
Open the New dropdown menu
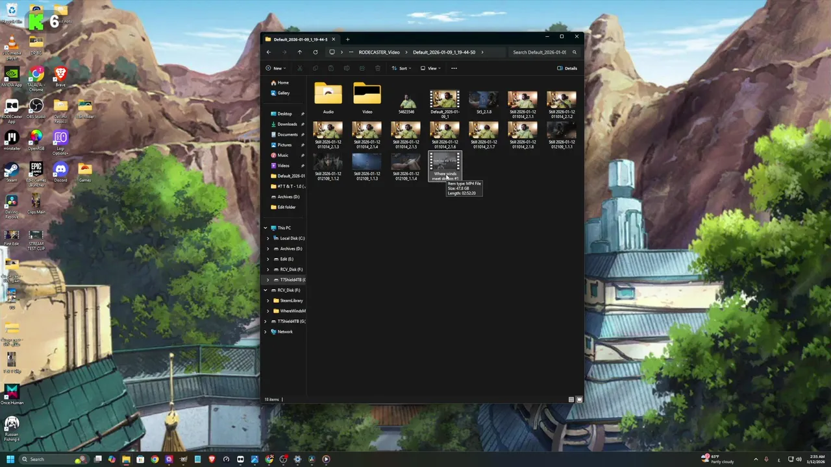[276, 68]
